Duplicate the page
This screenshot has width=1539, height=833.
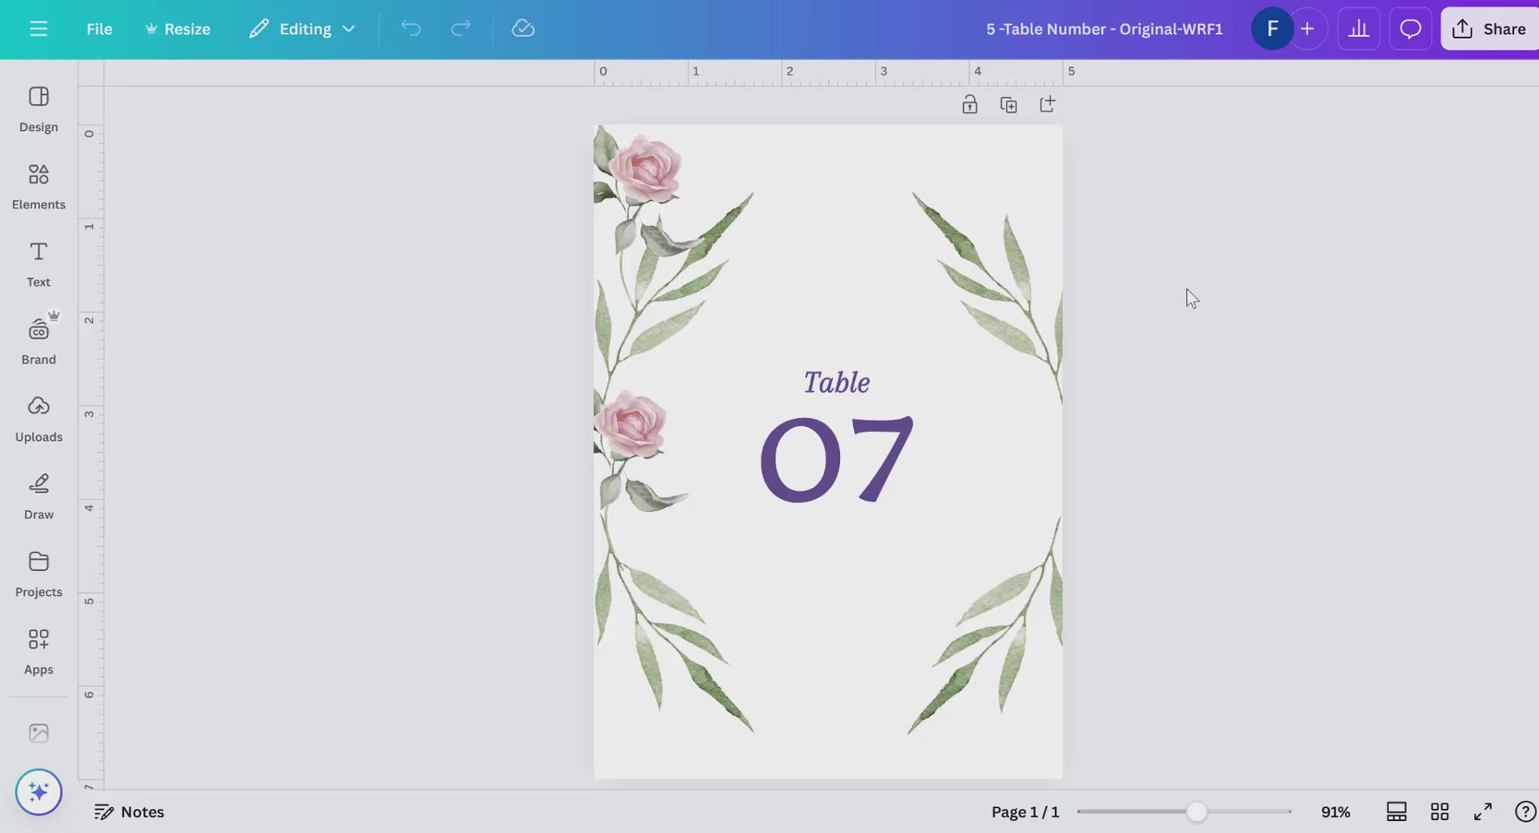click(1008, 105)
